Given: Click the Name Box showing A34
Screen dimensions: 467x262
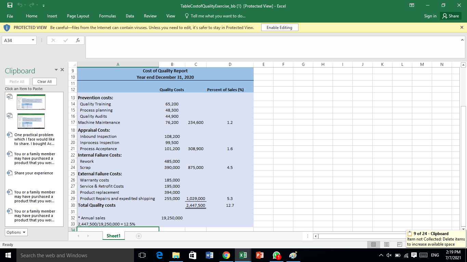Looking at the screenshot, I should pos(17,40).
